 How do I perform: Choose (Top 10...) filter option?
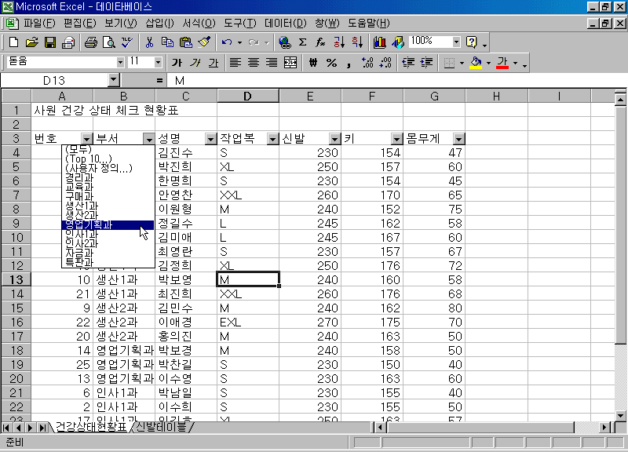click(x=89, y=159)
